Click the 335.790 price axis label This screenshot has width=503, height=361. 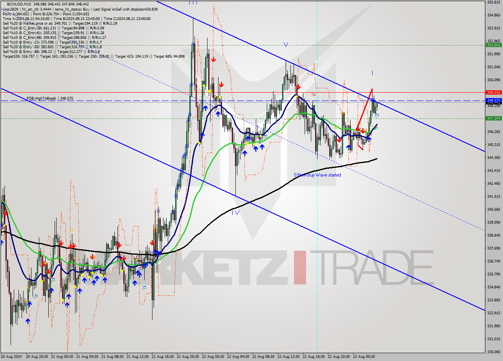494,274
